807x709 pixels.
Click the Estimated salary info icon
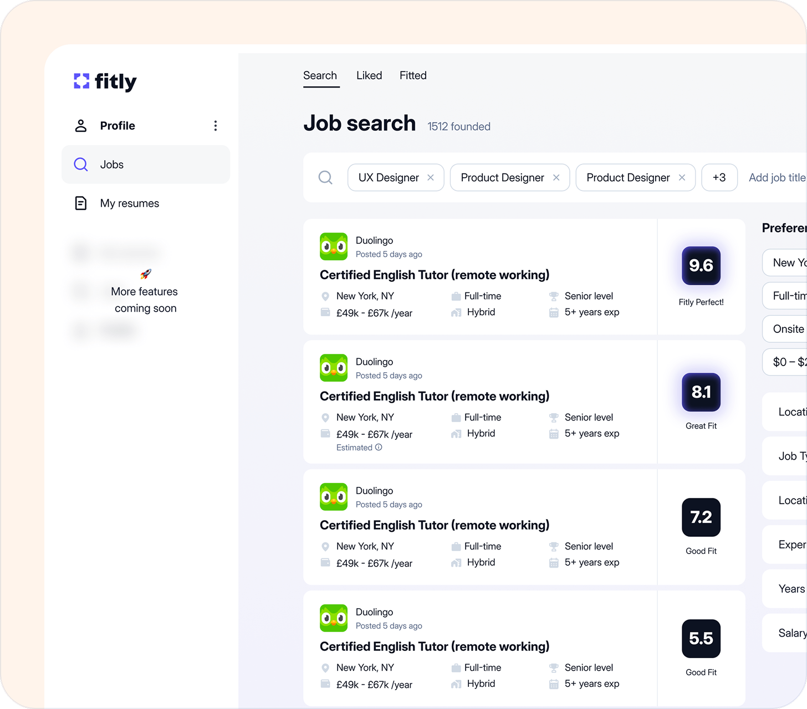(379, 448)
